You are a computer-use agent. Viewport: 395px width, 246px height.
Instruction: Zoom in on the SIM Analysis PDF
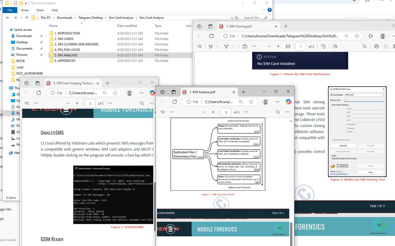[x=213, y=112]
